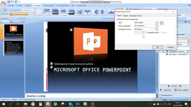Choose the fifth transition with black edge
The width and height of the screenshot is (191, 107).
(x=71, y=12)
